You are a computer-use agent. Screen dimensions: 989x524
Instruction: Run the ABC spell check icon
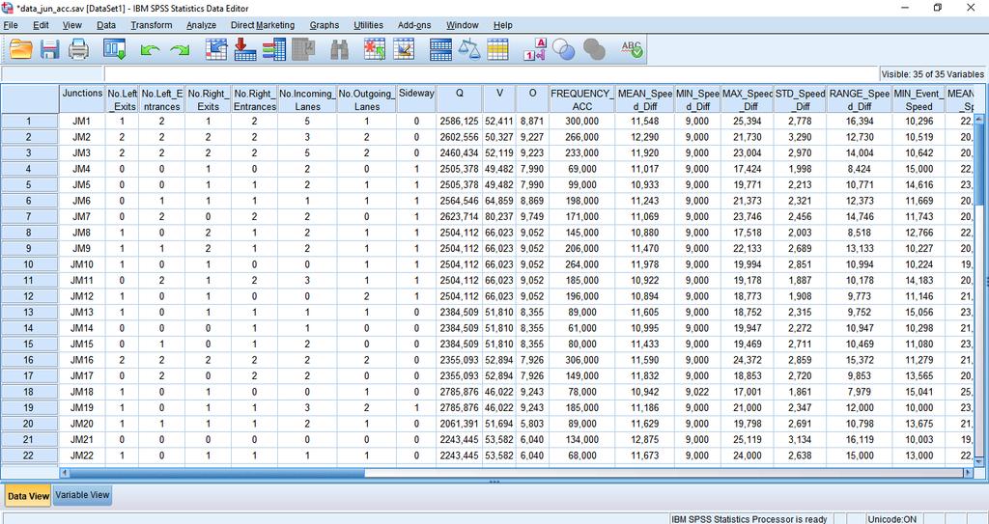coord(632,49)
